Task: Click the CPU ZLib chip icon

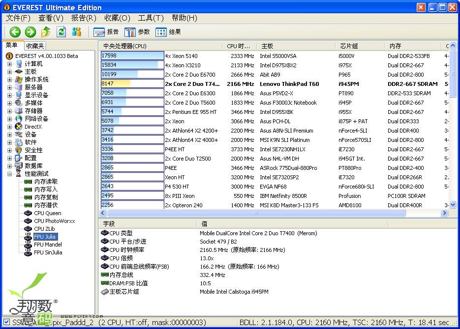Action: (x=28, y=229)
